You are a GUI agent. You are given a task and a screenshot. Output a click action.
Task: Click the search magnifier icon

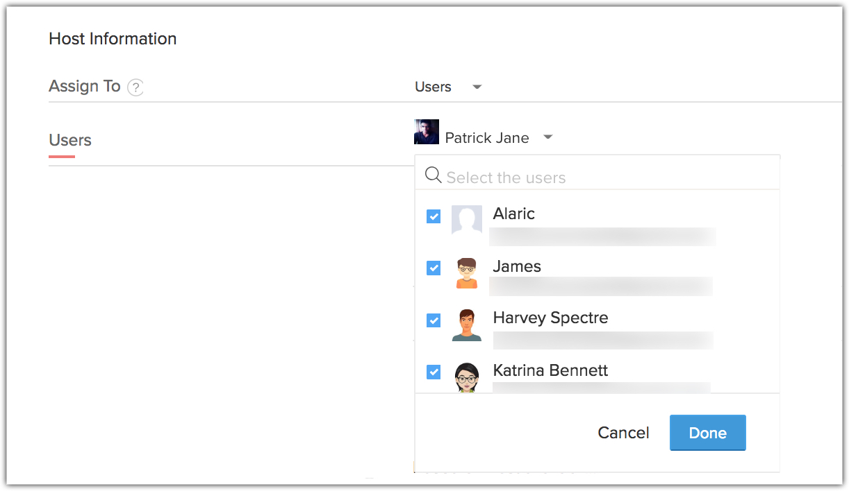pyautogui.click(x=434, y=175)
